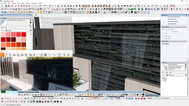Click the green circle icon in third toolbar
Screen dimensions: 189x106
pyautogui.click(x=11, y=12)
